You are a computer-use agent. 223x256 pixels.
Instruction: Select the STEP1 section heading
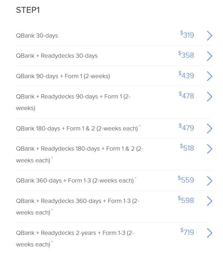28,10
